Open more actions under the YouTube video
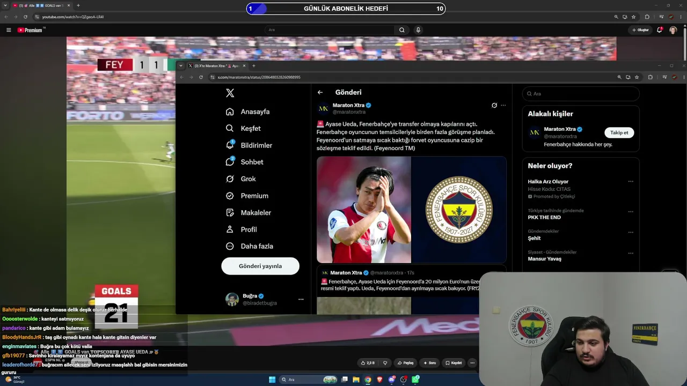687x386 pixels. point(472,363)
